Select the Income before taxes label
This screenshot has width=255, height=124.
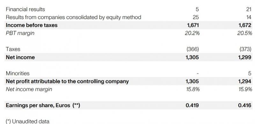(32, 25)
